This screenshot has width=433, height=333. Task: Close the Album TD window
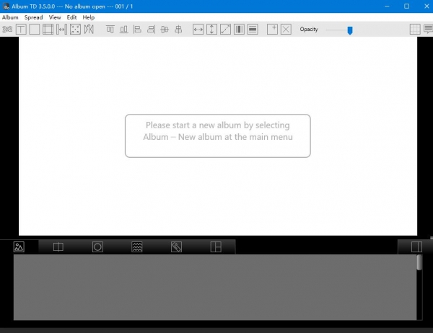[x=427, y=6]
